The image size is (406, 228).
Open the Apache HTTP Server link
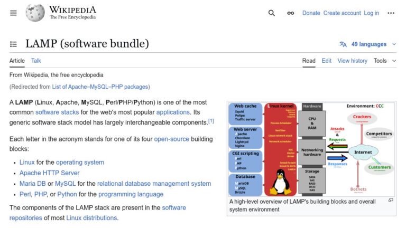click(x=50, y=173)
